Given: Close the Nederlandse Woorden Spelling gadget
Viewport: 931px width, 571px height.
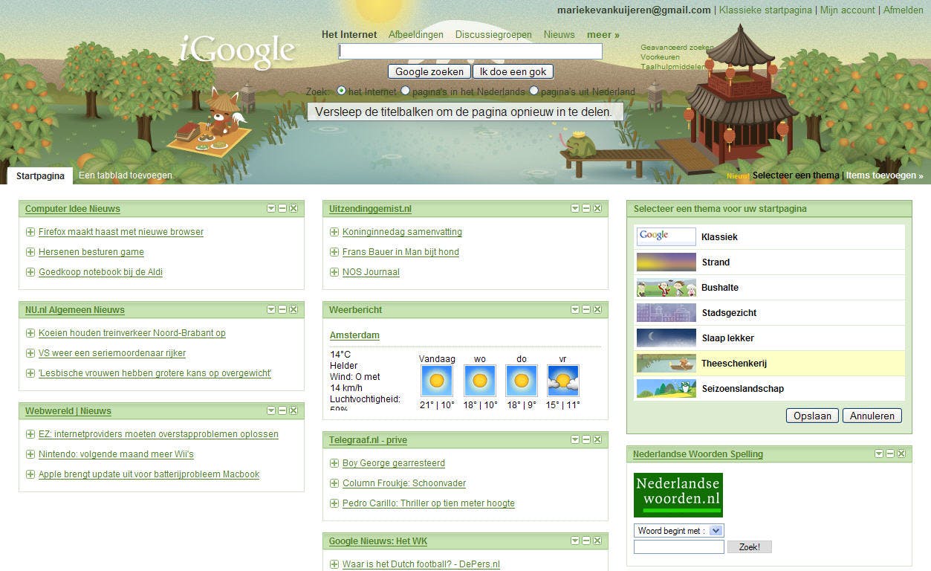Looking at the screenshot, I should 901,454.
